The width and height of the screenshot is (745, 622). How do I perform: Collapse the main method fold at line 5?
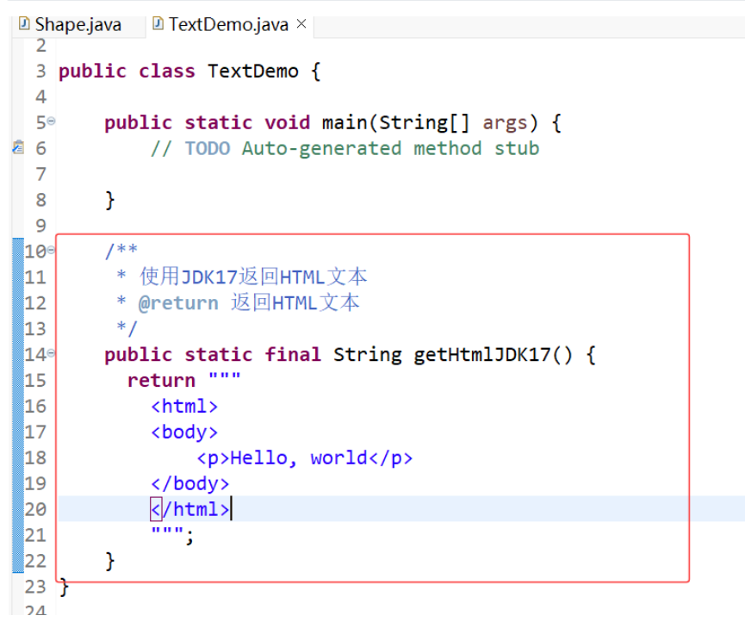tap(51, 121)
